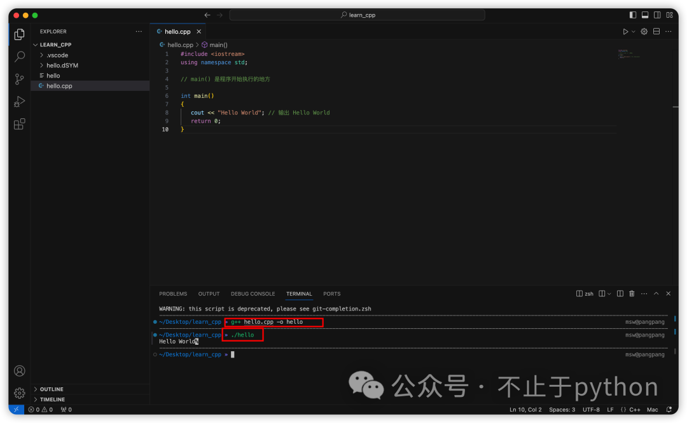
Task: Toggle the primary side bar visibility
Action: pyautogui.click(x=633, y=15)
